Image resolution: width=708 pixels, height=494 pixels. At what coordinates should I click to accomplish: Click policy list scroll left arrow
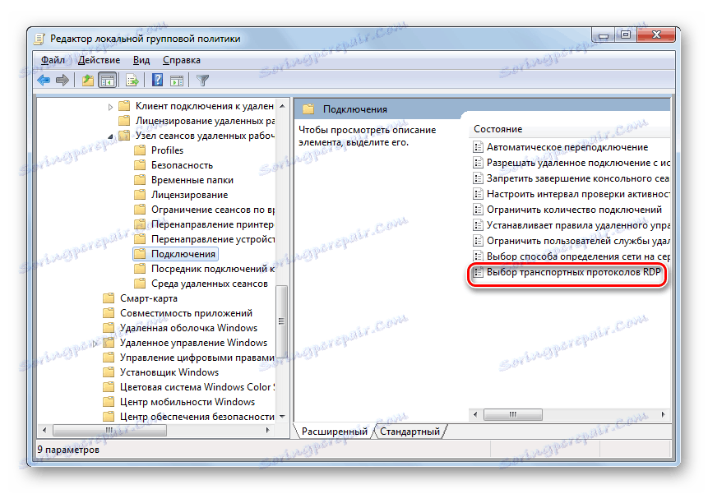click(475, 414)
